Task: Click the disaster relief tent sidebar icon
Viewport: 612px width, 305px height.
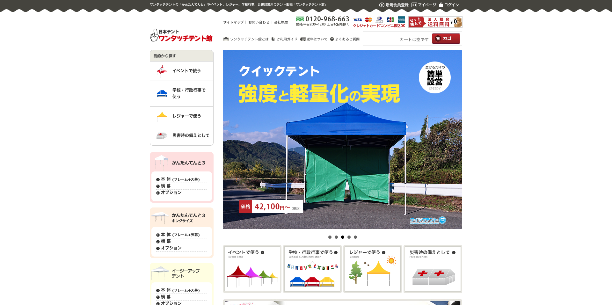Action: coord(162,136)
